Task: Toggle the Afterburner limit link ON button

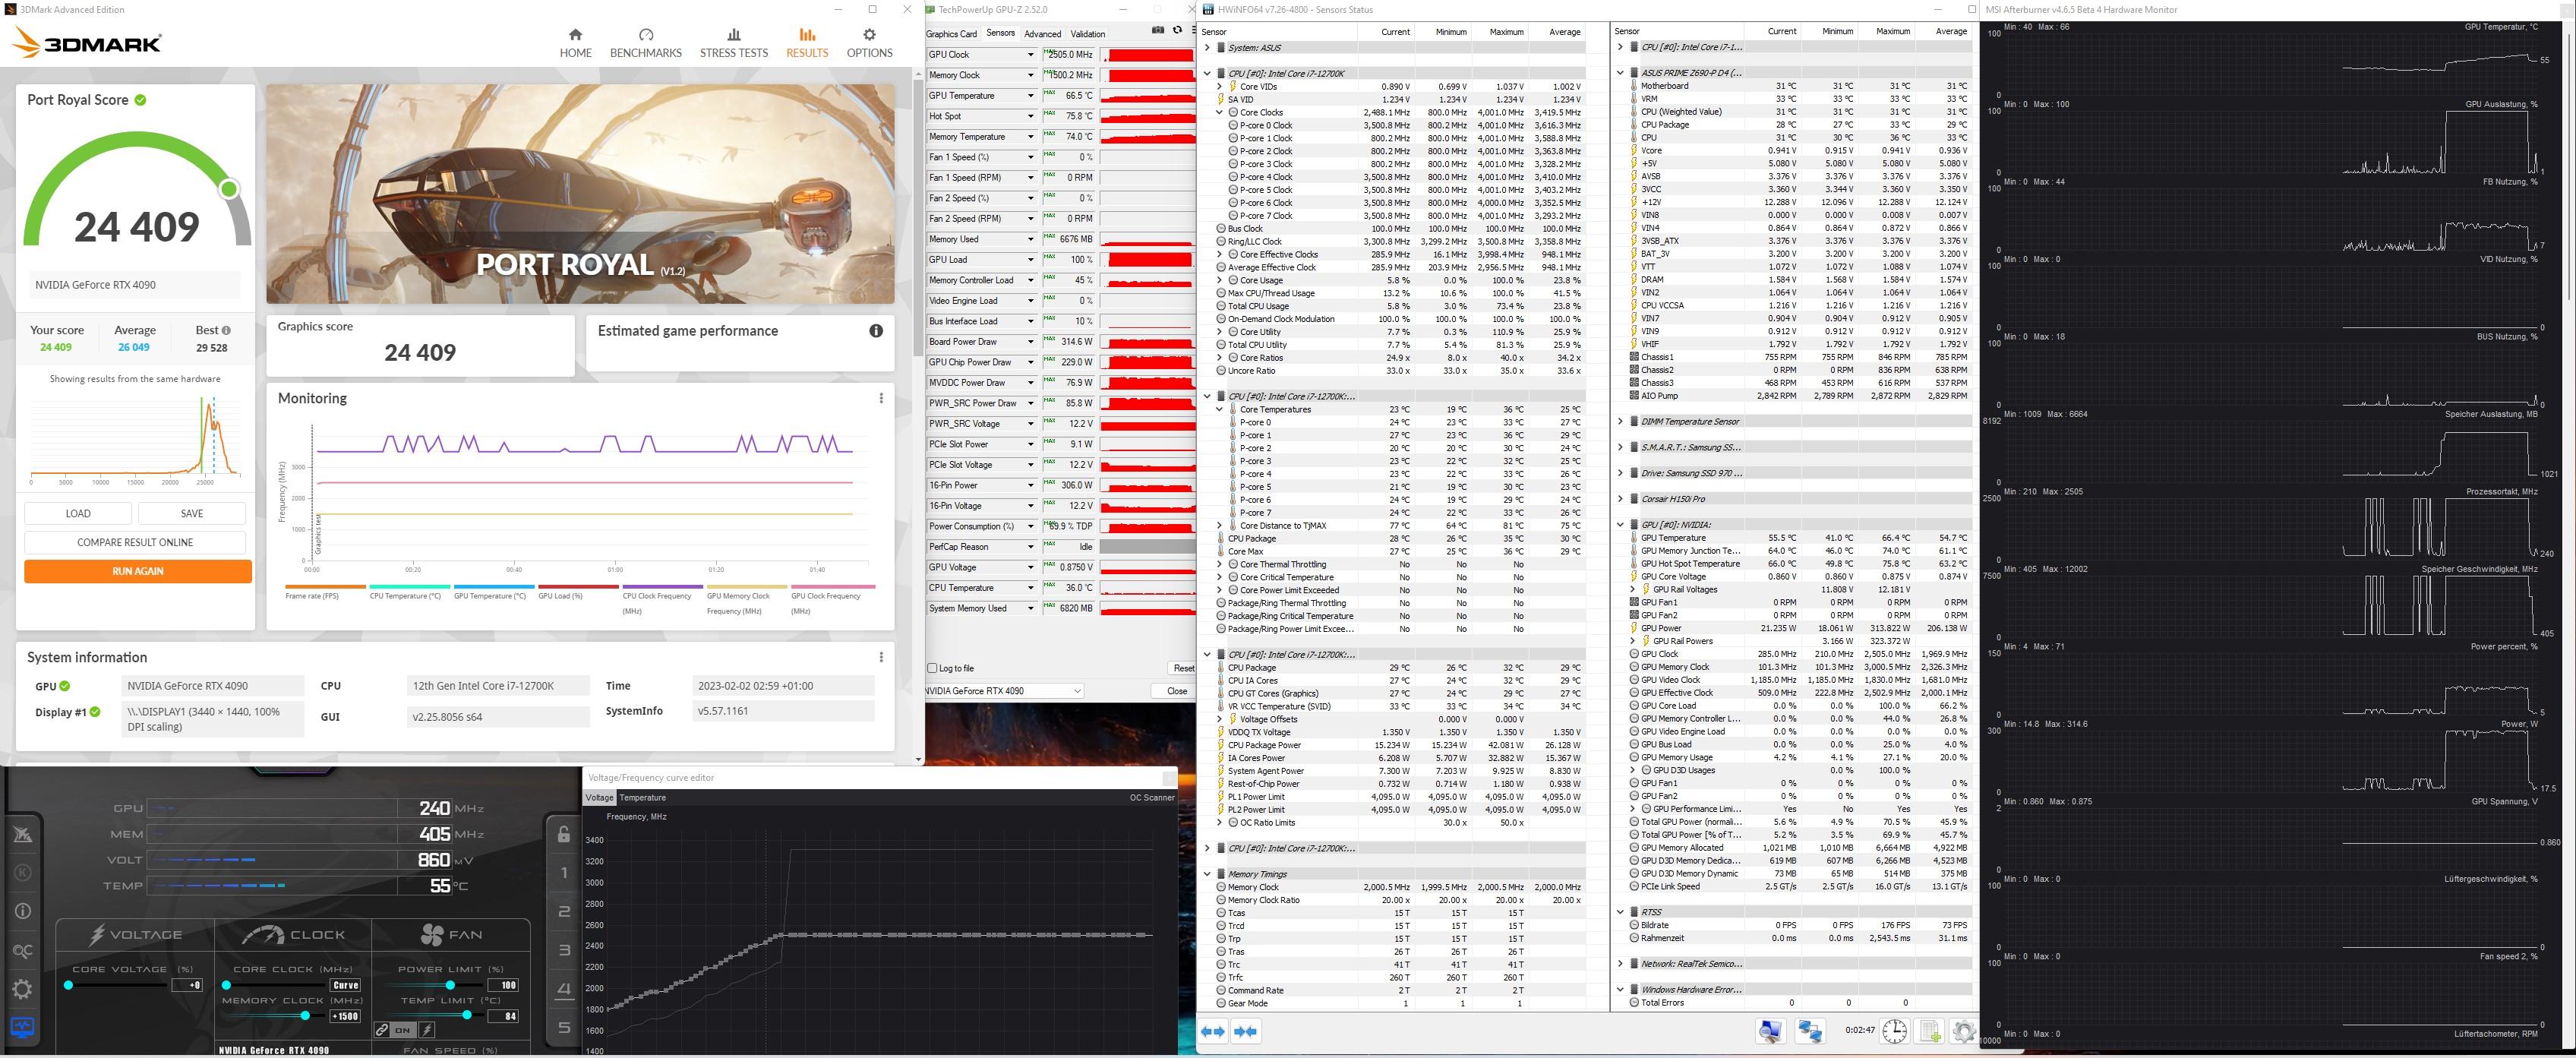Action: 403,1029
